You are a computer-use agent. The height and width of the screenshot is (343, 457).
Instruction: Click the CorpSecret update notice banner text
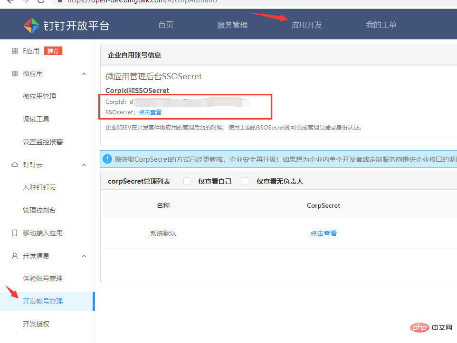coord(286,159)
